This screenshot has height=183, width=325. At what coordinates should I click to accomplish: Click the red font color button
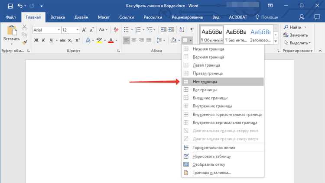coord(110,40)
